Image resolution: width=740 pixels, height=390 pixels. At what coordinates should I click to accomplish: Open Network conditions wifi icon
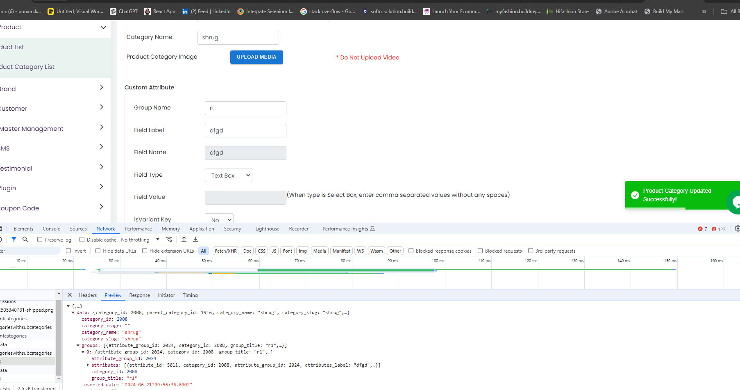pyautogui.click(x=169, y=239)
